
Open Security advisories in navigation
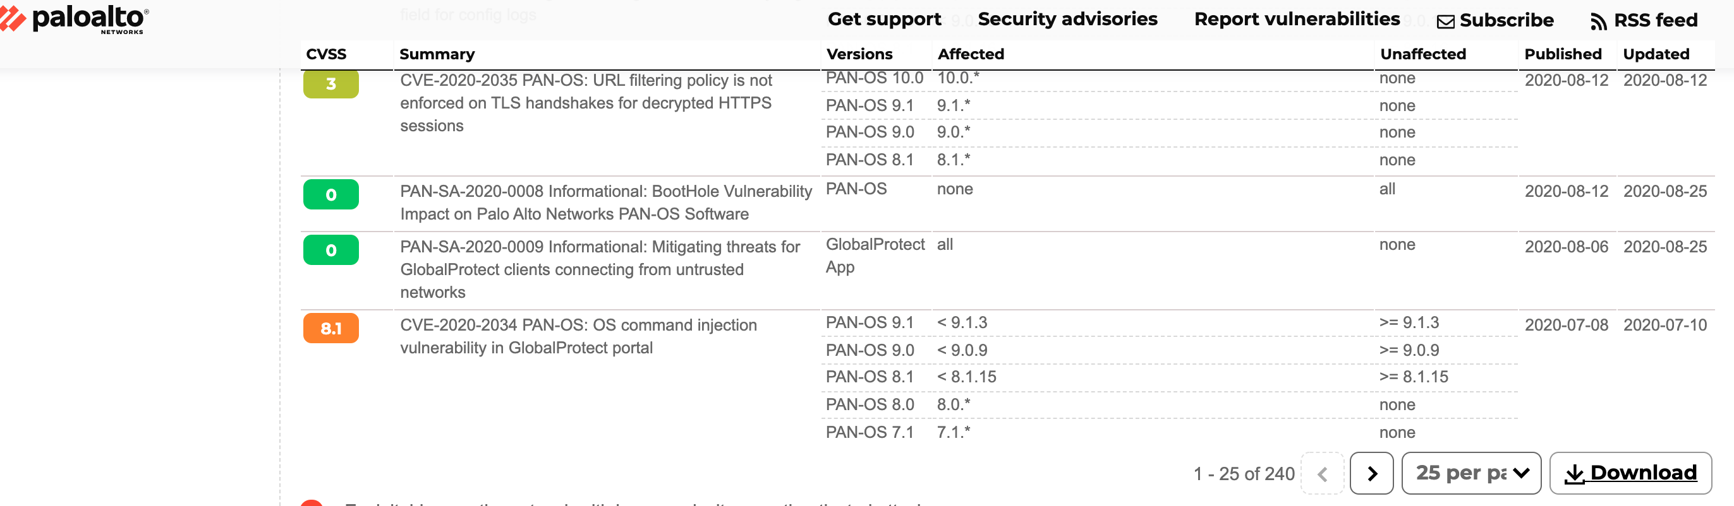pos(1067,19)
